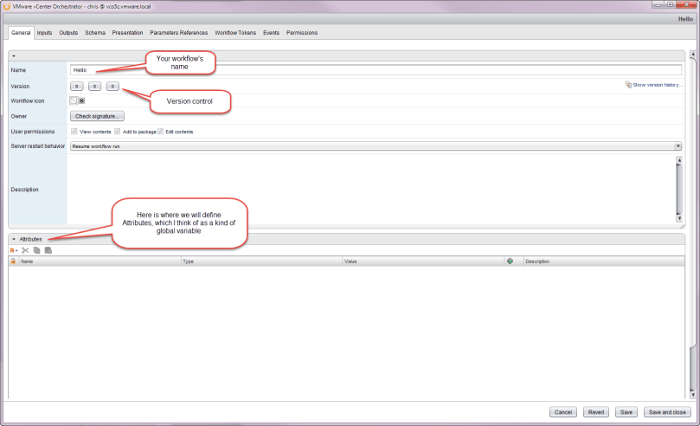Click the Check signature button
Image resolution: width=700 pixels, height=426 pixels.
[99, 116]
